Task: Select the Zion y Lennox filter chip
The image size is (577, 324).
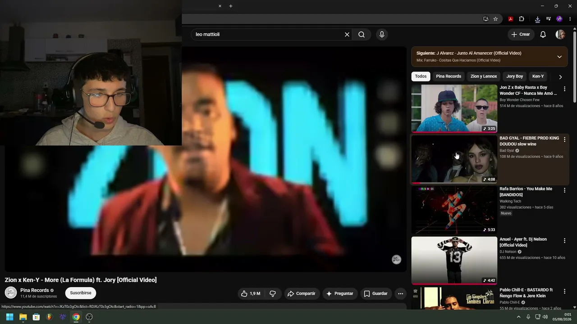Action: click(x=484, y=76)
